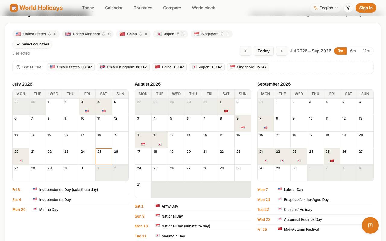Click US flag on September 7 cell
Screen dimensions: 386x241
point(266,128)
